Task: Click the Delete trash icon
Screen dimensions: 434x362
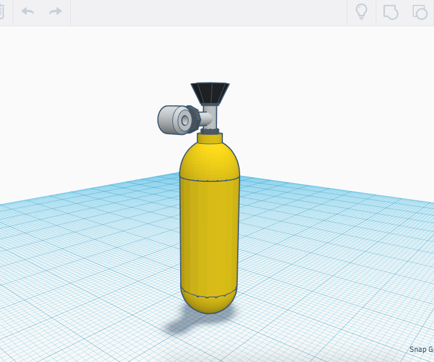Action: coord(1,12)
